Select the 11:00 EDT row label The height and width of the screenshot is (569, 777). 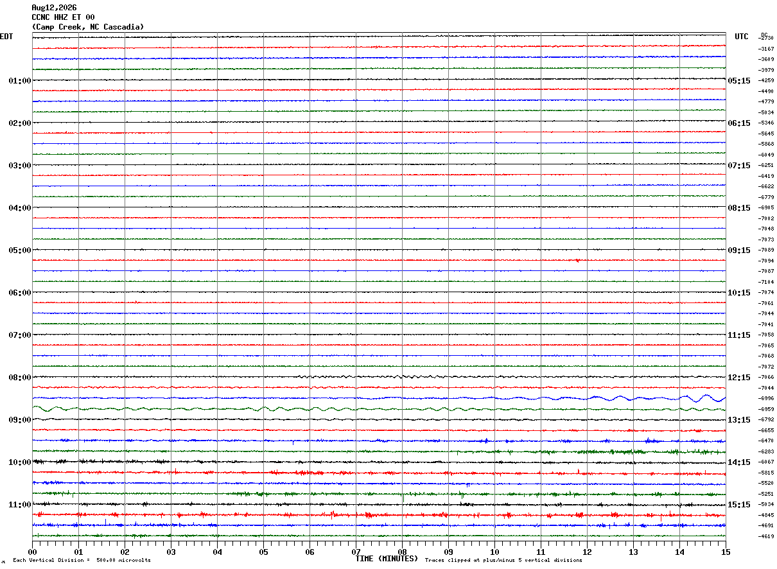point(20,505)
